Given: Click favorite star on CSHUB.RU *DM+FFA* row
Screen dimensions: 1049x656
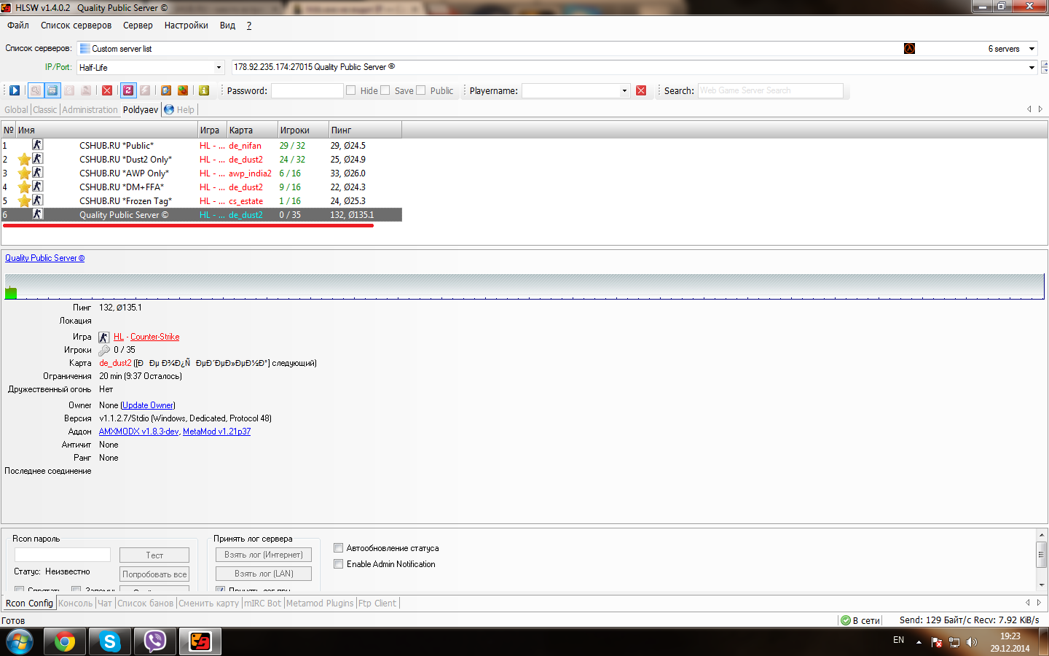Looking at the screenshot, I should pyautogui.click(x=24, y=187).
